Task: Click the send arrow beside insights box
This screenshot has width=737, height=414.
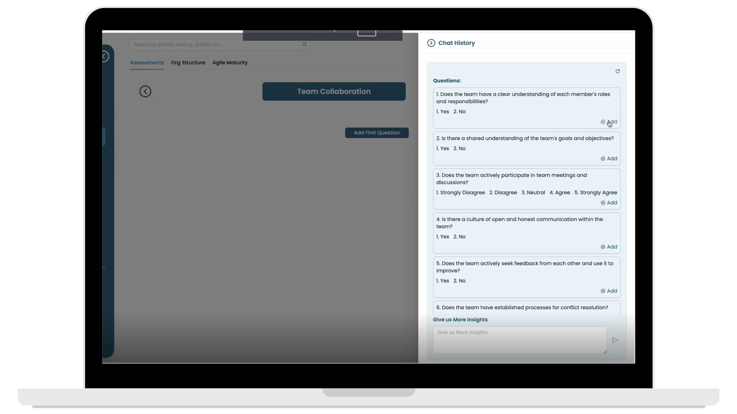Action: coord(615,340)
